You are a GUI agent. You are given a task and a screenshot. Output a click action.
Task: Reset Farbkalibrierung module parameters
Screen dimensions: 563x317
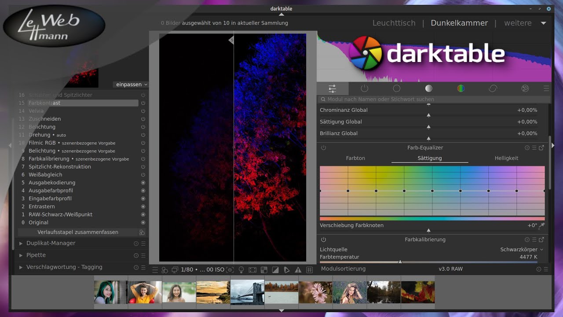click(x=527, y=240)
